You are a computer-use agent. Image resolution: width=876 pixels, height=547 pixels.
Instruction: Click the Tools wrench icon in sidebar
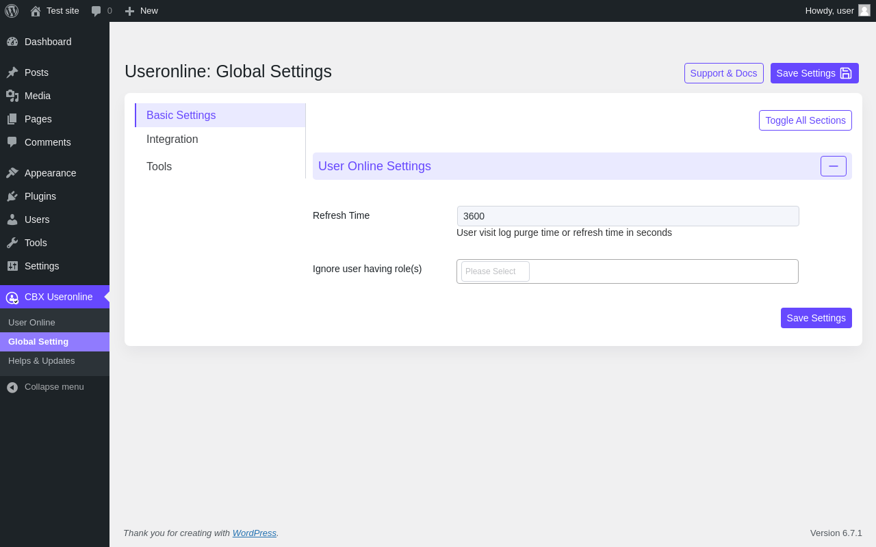tap(12, 243)
